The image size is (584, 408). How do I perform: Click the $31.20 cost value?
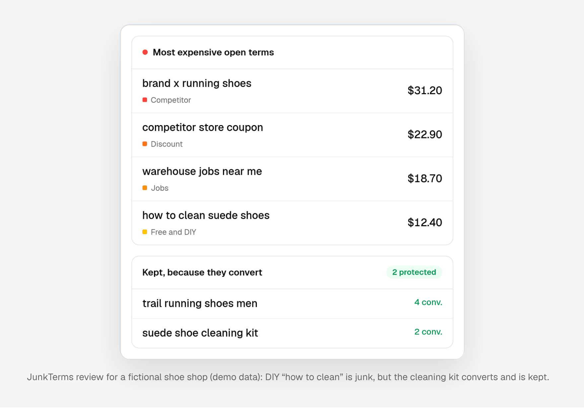point(425,91)
